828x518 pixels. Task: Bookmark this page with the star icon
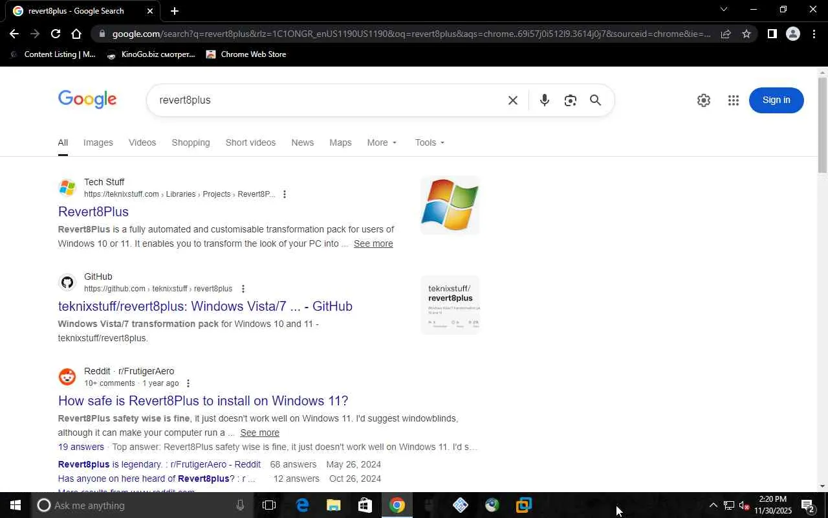[746, 34]
